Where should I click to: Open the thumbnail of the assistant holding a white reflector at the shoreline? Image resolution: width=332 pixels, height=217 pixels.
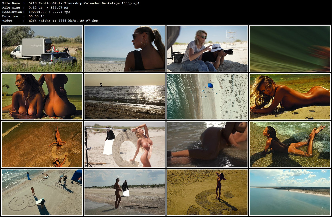click(125, 192)
